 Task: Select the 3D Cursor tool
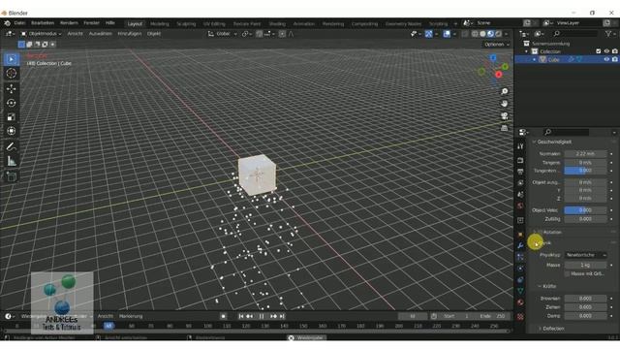coord(11,74)
